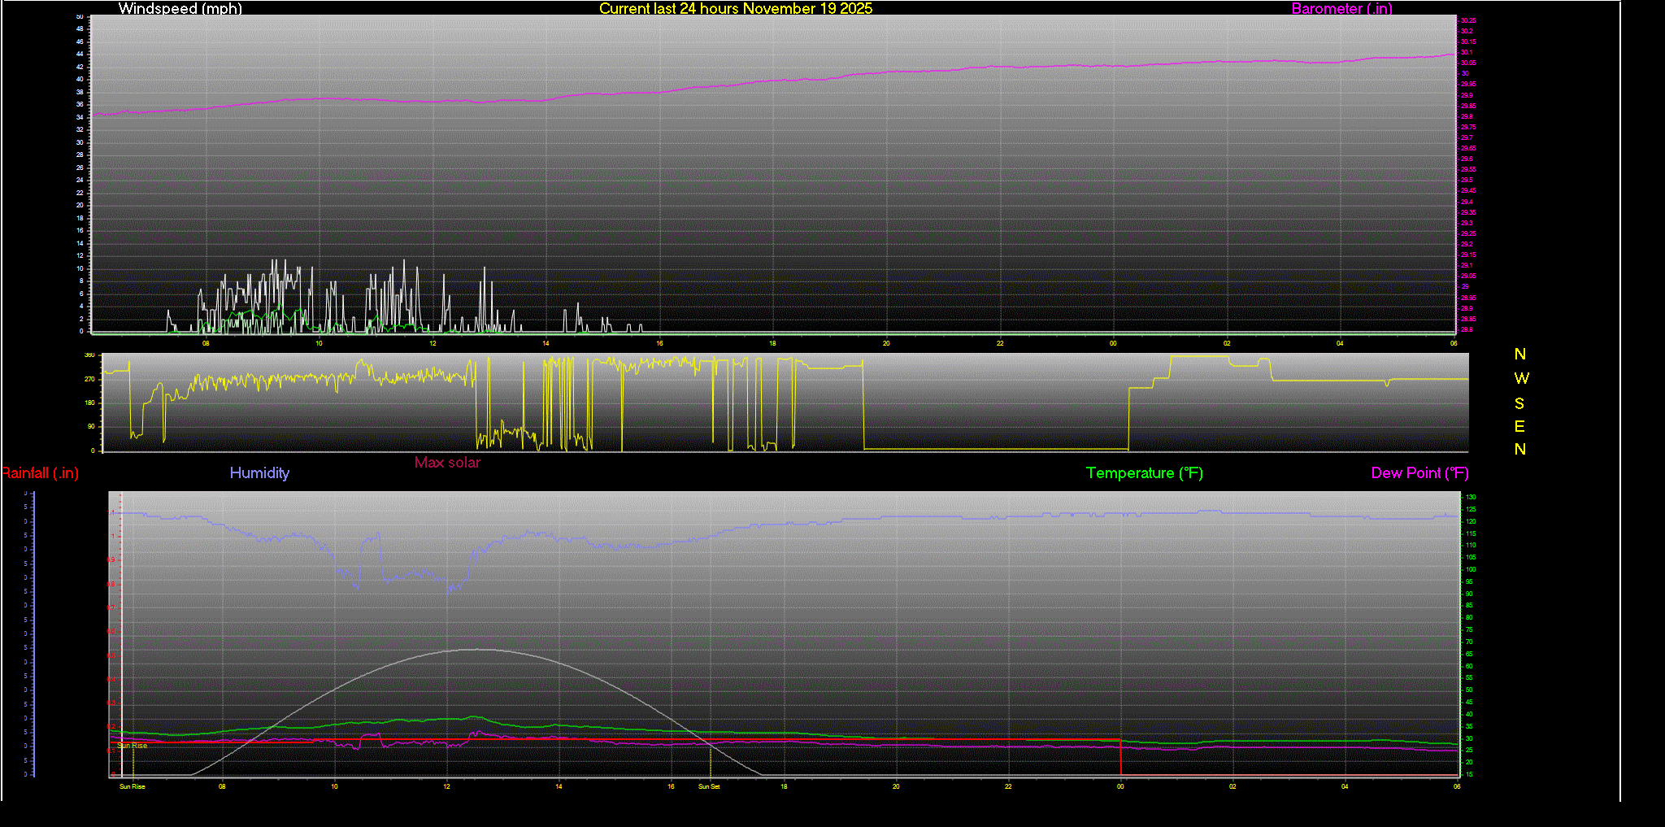Select the Dew Point (°F) legend label

tap(1419, 473)
